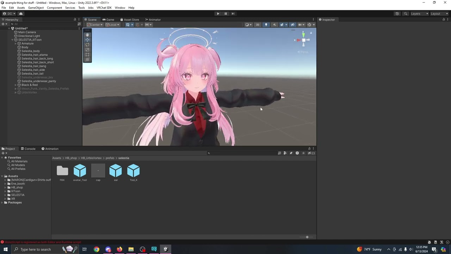The height and width of the screenshot is (254, 451).
Task: Click the global search magnifier icon
Action: [406, 14]
